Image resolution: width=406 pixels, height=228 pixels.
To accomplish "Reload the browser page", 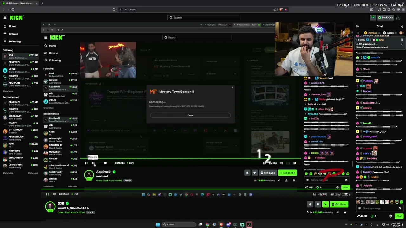I will click(13, 9).
